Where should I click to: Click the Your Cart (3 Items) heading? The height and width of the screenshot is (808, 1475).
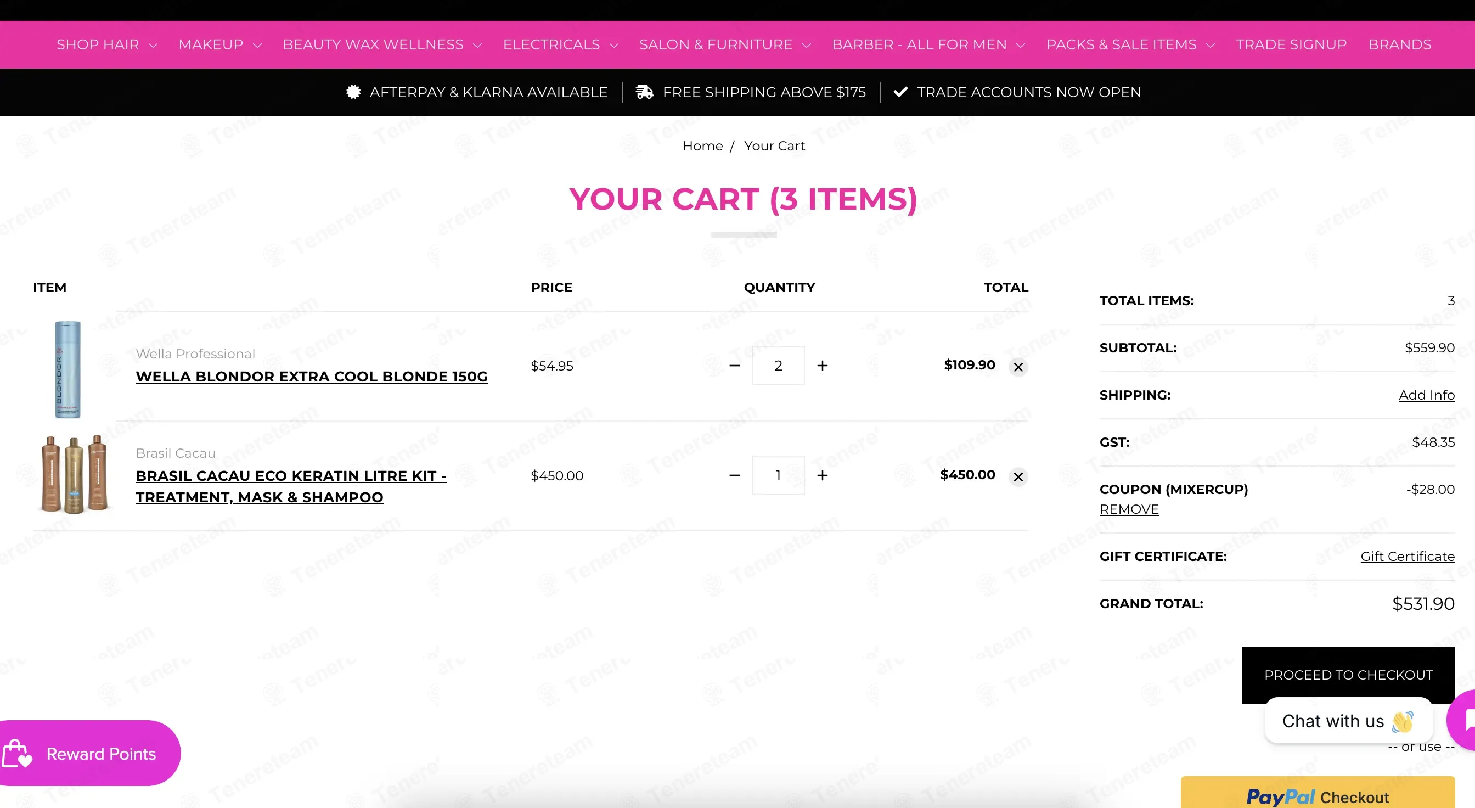(x=743, y=199)
